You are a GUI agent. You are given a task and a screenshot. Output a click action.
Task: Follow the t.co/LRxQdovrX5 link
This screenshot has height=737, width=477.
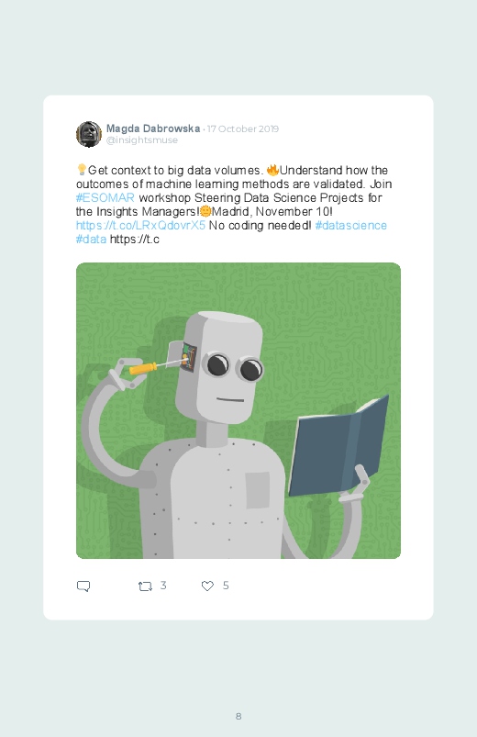pos(140,225)
